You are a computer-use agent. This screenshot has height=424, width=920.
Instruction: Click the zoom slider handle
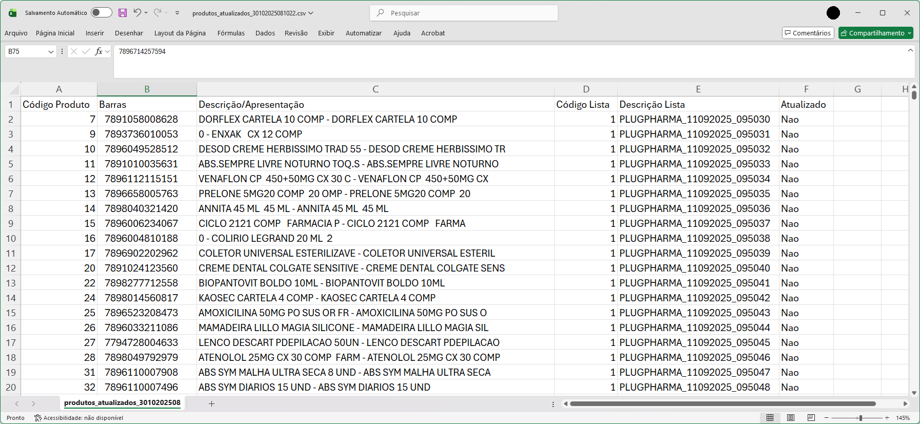pyautogui.click(x=860, y=418)
